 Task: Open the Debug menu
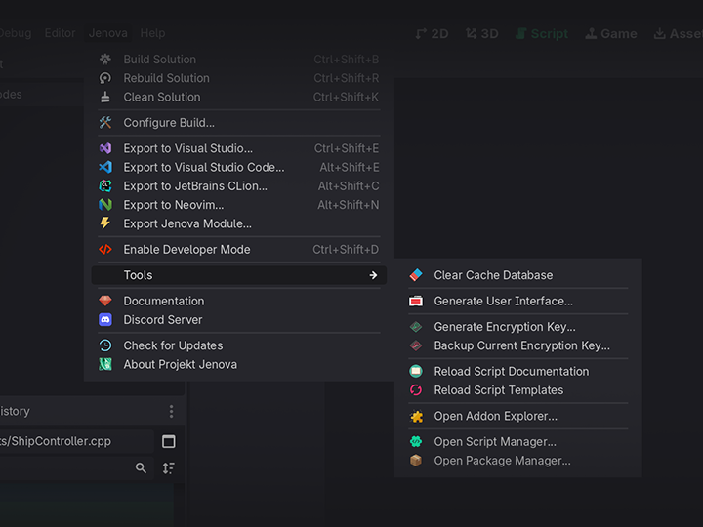16,33
